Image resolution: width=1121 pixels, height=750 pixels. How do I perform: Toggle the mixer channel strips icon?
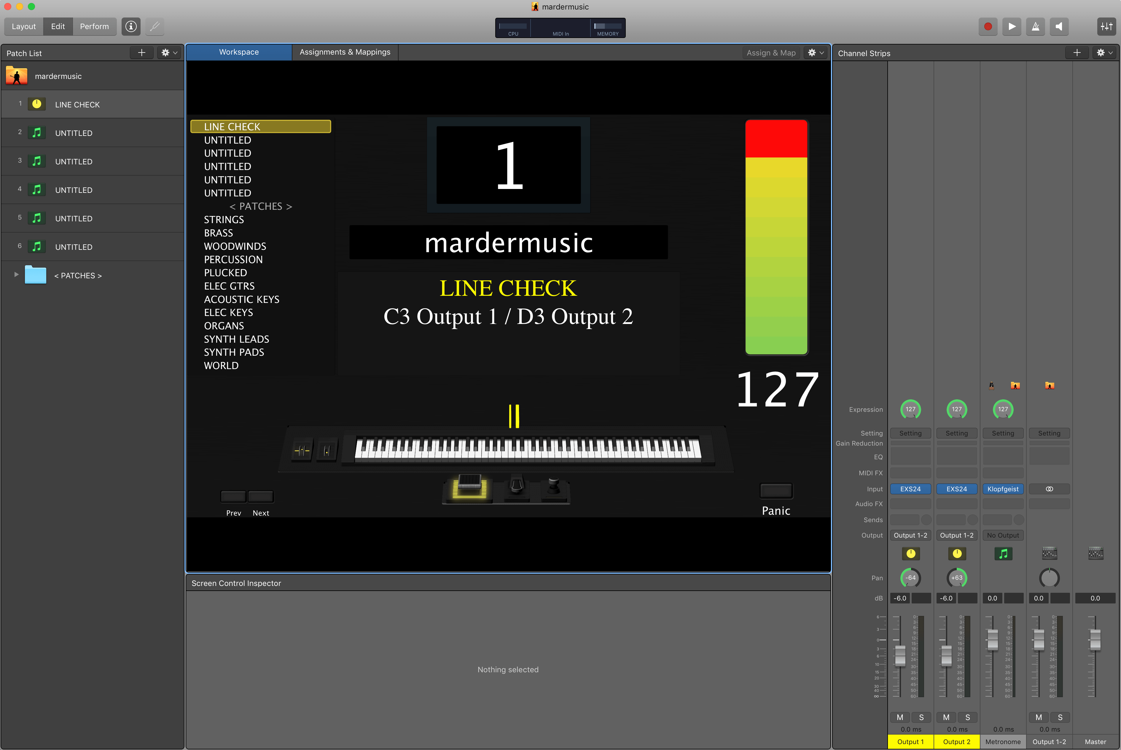click(x=1106, y=27)
